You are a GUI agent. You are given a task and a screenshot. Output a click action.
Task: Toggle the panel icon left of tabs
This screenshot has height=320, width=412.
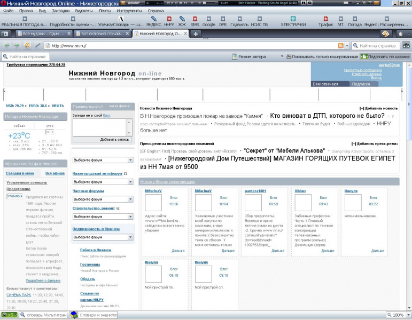(4, 34)
